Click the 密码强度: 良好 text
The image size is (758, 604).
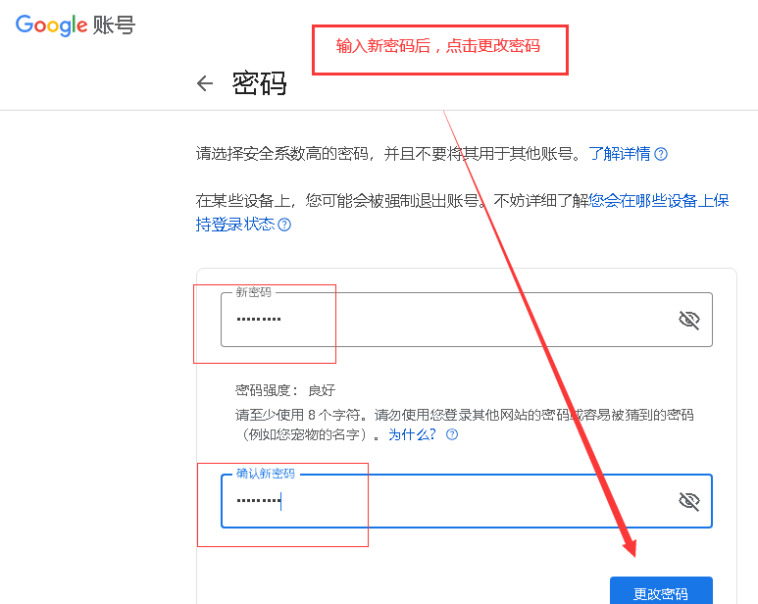coord(285,390)
